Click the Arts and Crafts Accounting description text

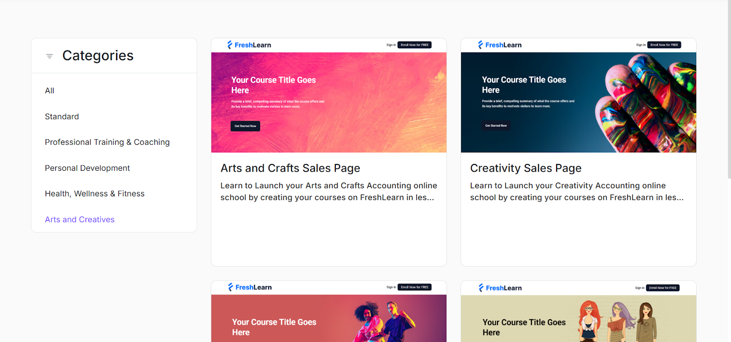[328, 191]
